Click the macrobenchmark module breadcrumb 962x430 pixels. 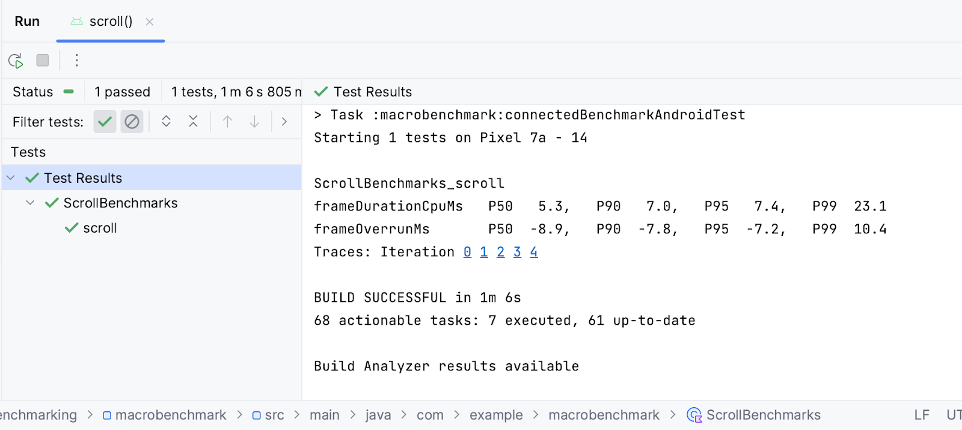170,415
